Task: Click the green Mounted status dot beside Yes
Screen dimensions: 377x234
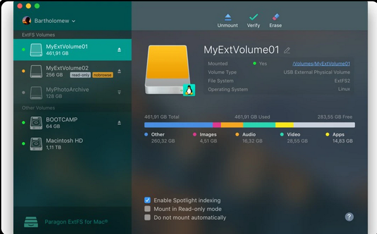Action: click(255, 64)
